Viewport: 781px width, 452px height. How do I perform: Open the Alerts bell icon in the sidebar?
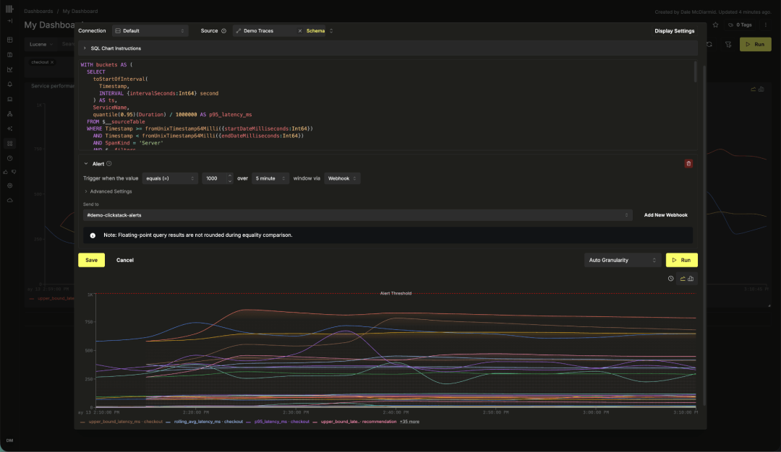(x=9, y=84)
